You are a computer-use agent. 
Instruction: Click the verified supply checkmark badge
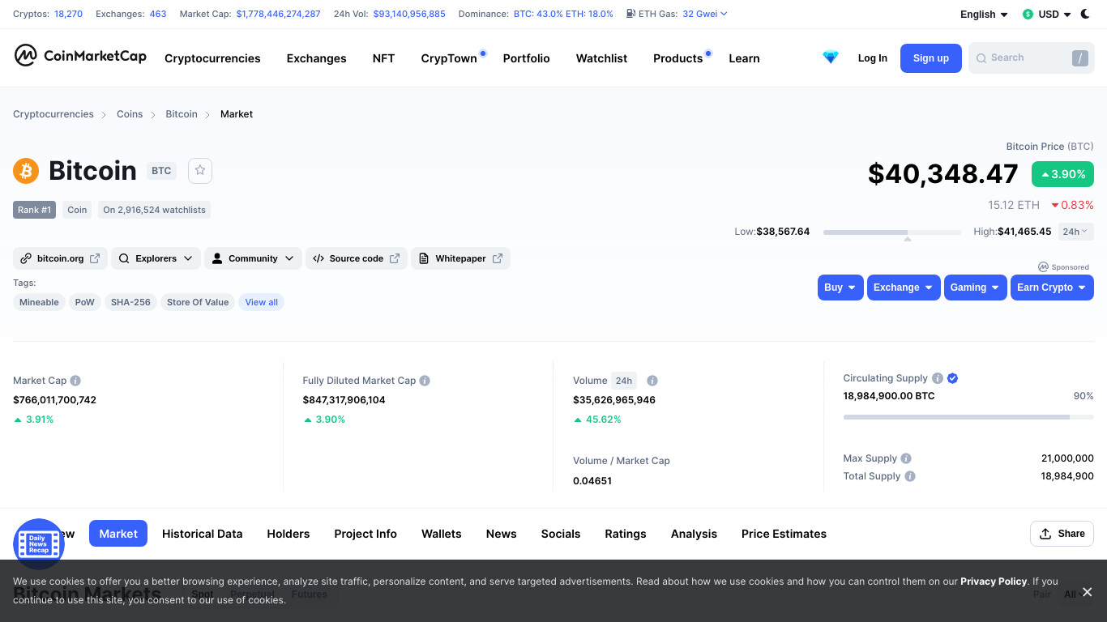(x=953, y=378)
